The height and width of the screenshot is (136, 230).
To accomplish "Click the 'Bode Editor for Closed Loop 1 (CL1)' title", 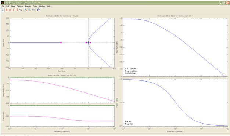I will click(62, 75).
